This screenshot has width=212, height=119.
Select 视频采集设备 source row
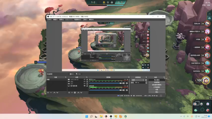78,80
